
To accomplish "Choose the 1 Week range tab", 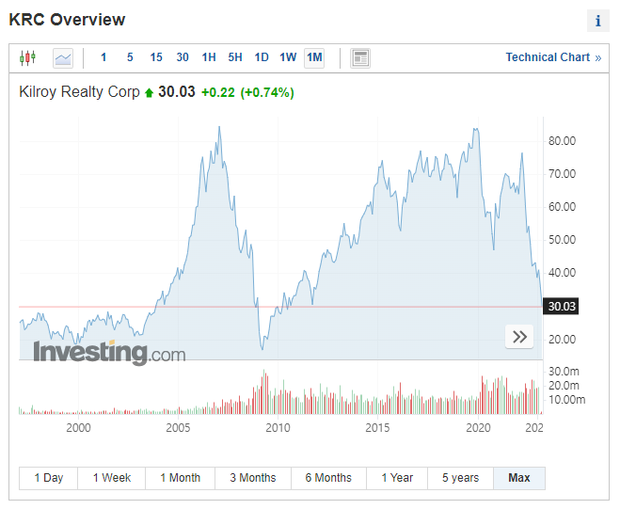I will (112, 478).
